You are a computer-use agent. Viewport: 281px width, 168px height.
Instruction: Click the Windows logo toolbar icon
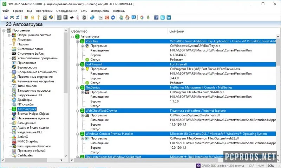26,17
